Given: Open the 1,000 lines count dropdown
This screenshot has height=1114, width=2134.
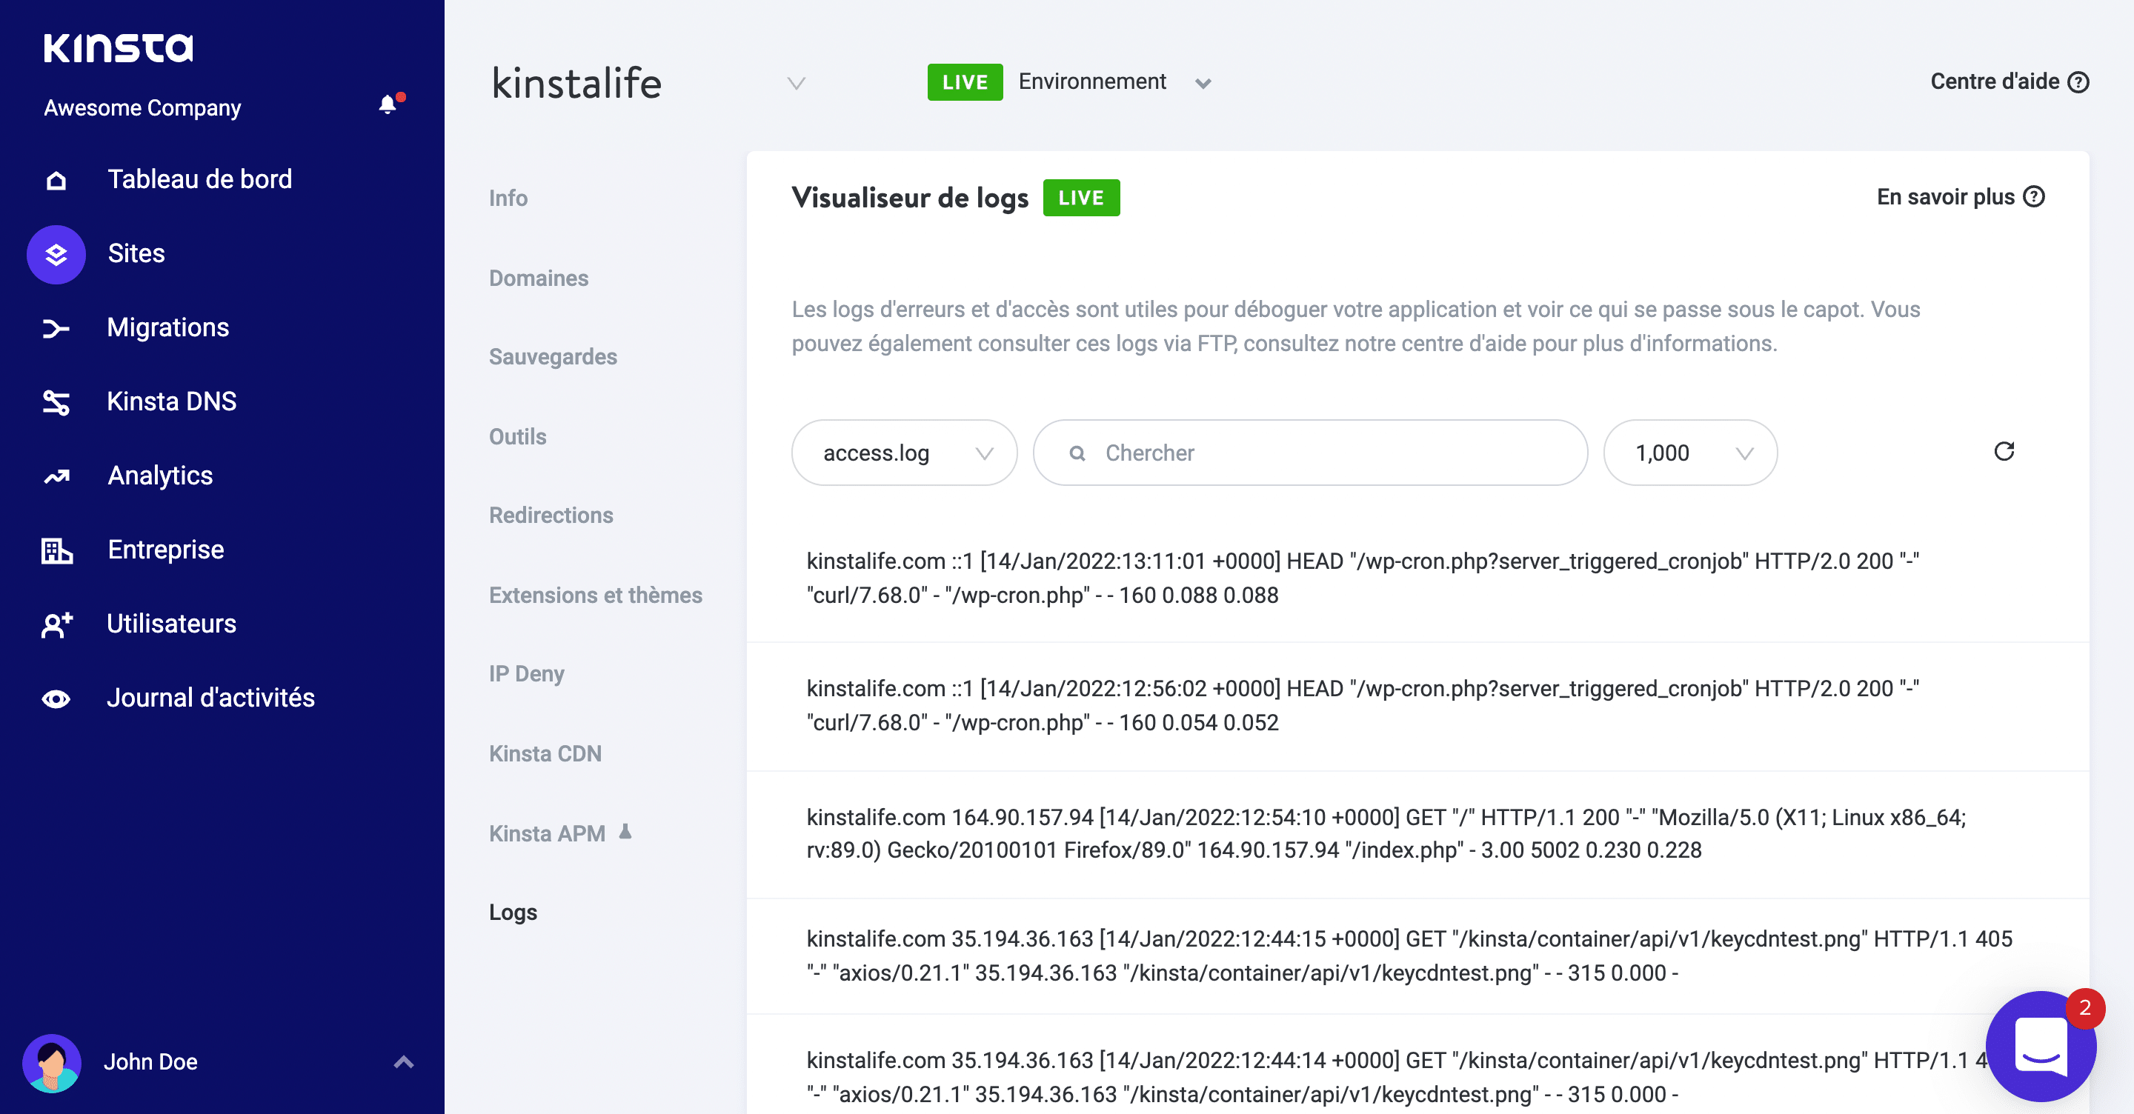Looking at the screenshot, I should [x=1690, y=453].
